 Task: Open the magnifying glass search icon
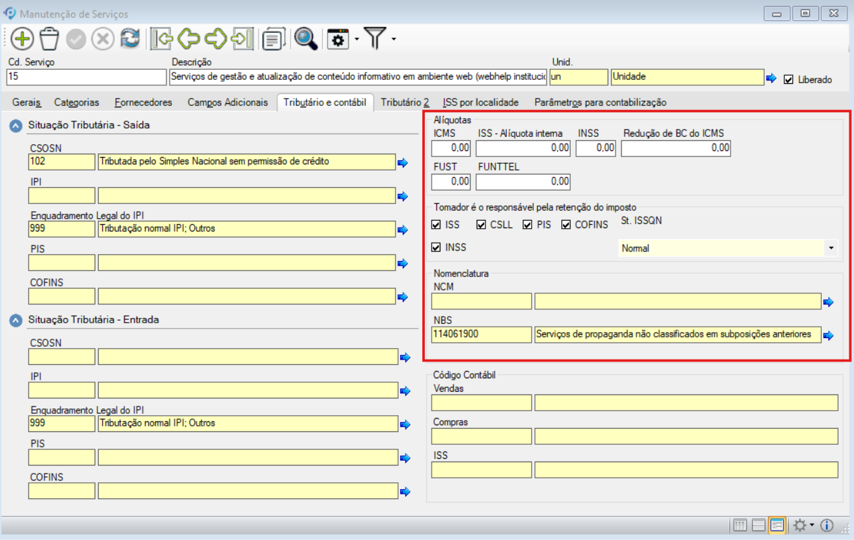point(305,39)
